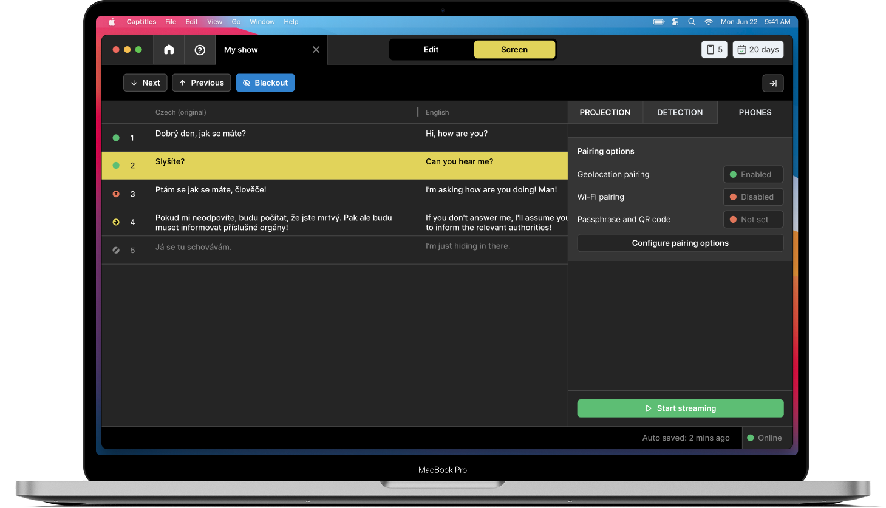
Task: Open the PHONES tab
Action: tap(755, 113)
